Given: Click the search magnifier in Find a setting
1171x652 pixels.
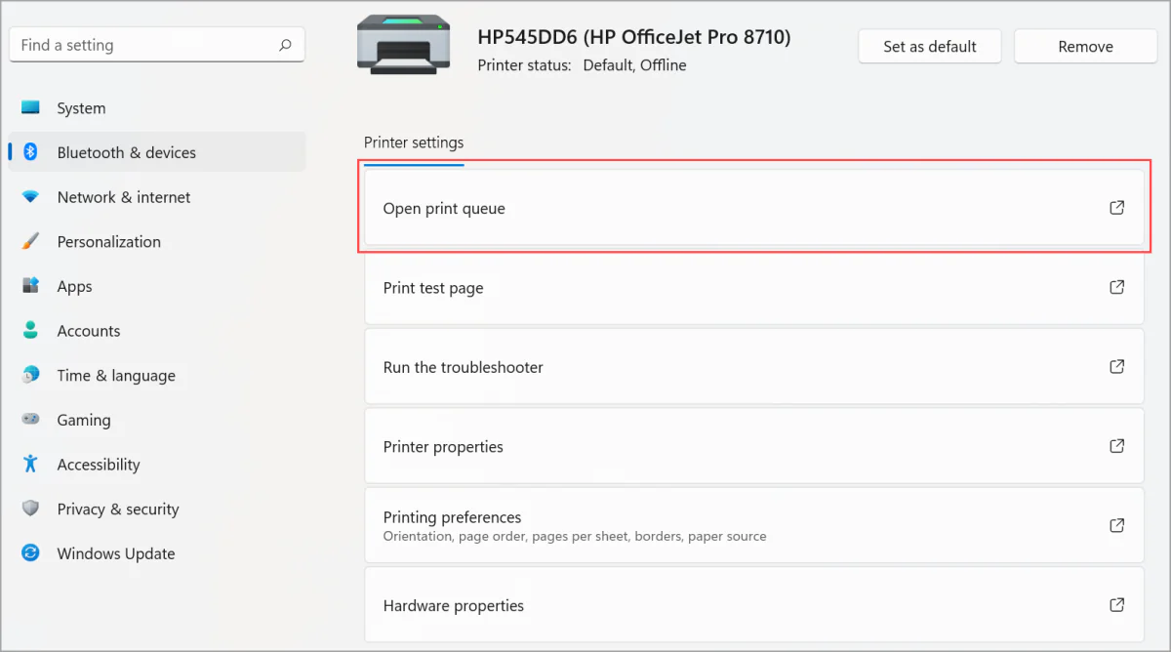Looking at the screenshot, I should click(x=284, y=44).
